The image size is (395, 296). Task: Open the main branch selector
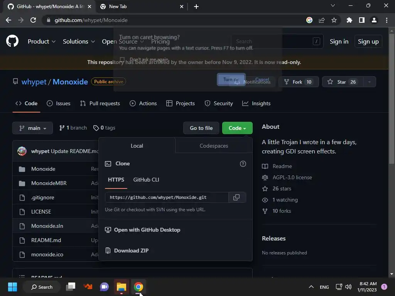tap(32, 128)
